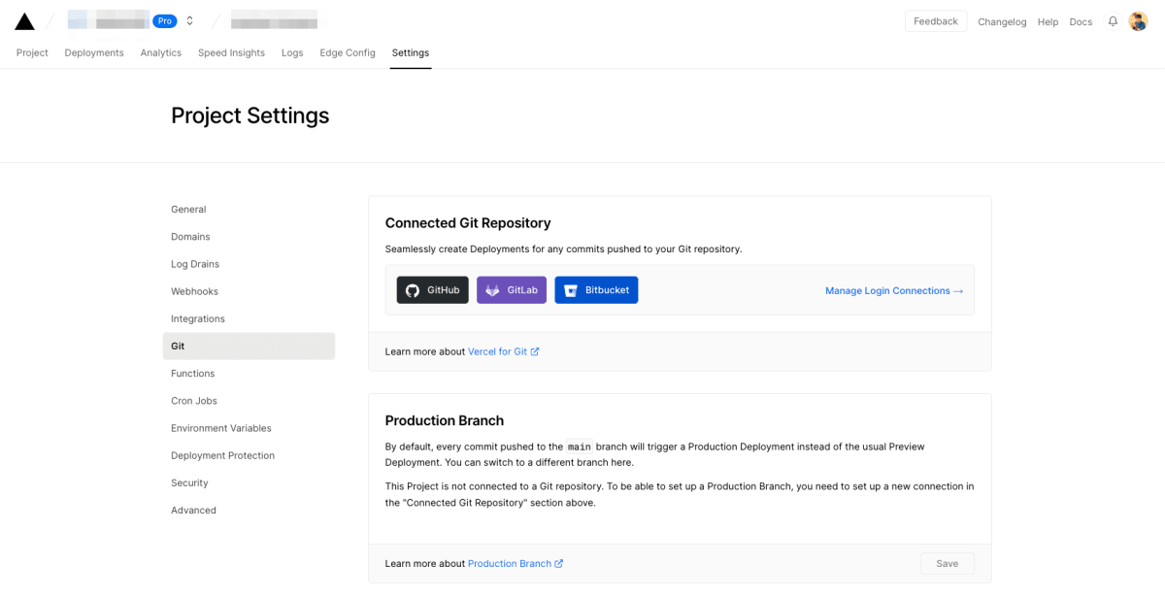Open the notifications bell
This screenshot has height=597, width=1165.
coord(1113,21)
